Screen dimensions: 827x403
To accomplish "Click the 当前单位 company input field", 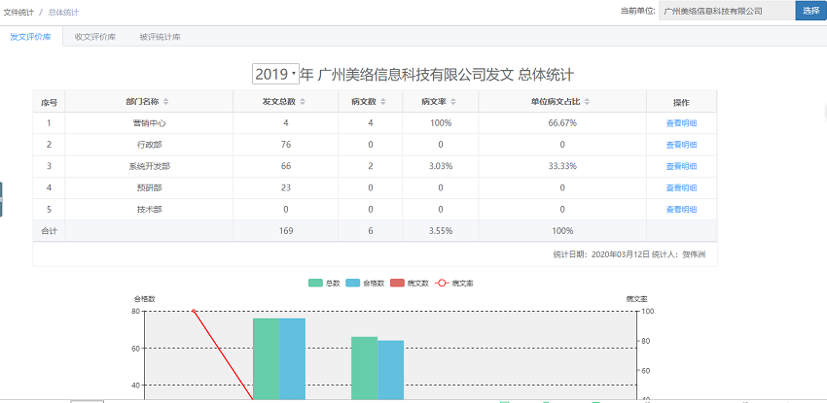I will [x=726, y=11].
